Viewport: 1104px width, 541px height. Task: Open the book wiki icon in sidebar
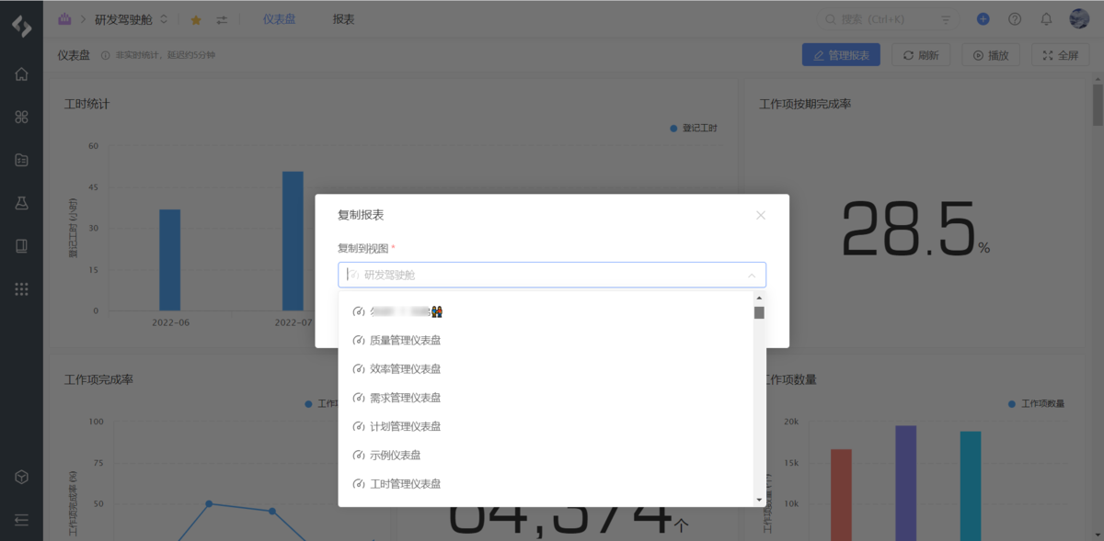click(x=21, y=246)
